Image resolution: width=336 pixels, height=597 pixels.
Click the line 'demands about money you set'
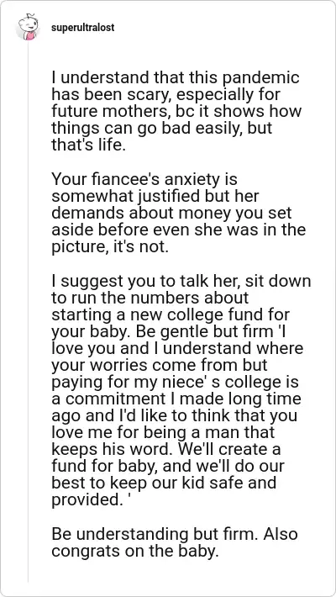[171, 213]
